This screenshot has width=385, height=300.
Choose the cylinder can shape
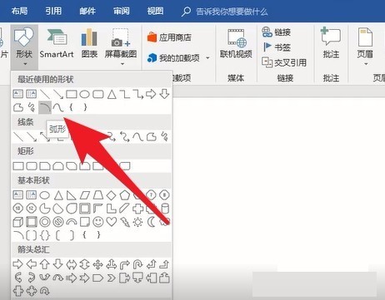point(165,209)
